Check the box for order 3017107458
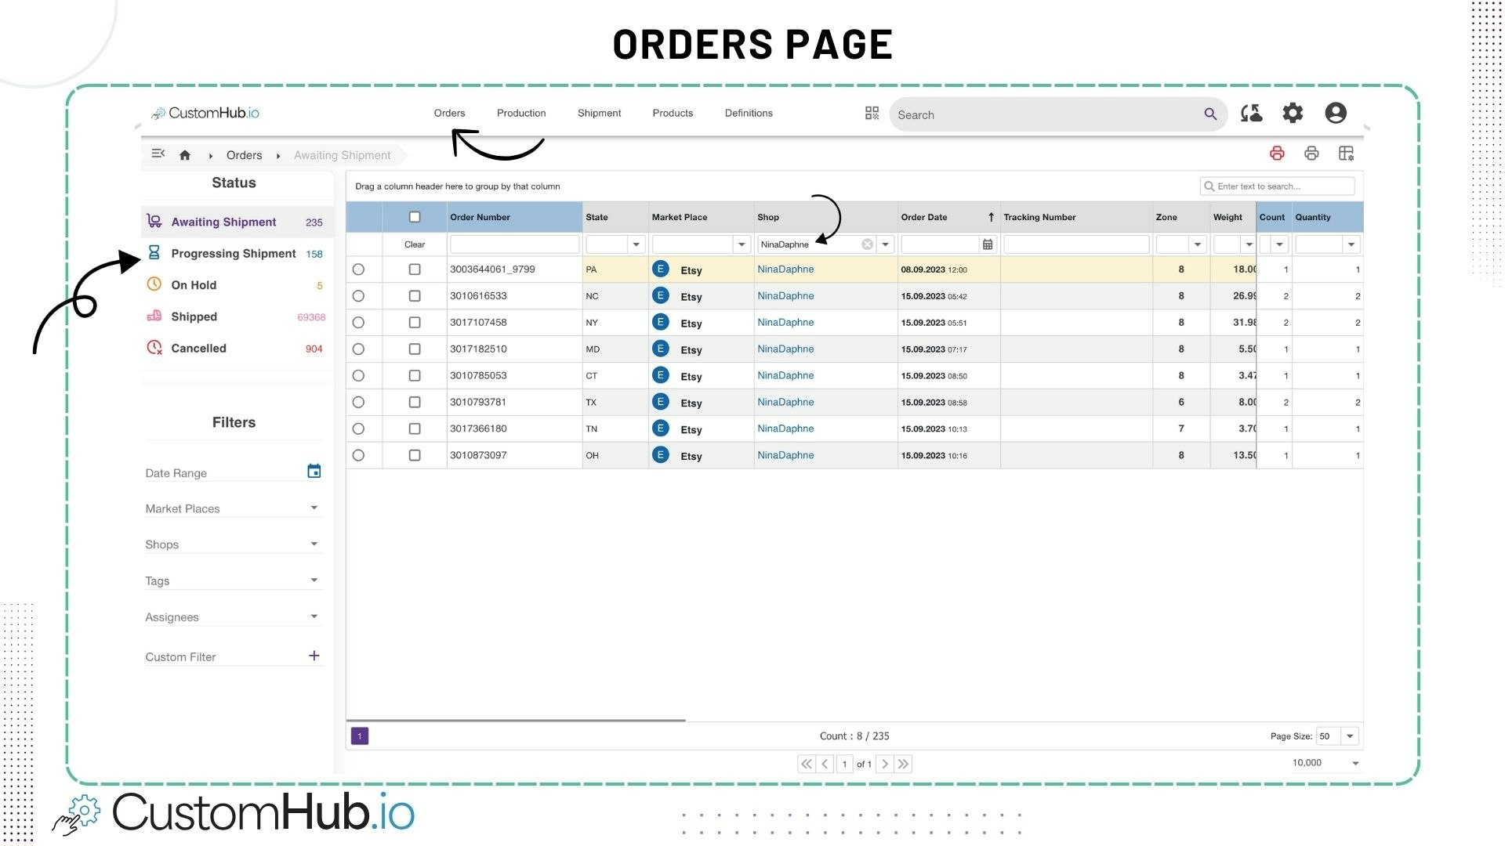Viewport: 1505px width, 846px height. (415, 323)
